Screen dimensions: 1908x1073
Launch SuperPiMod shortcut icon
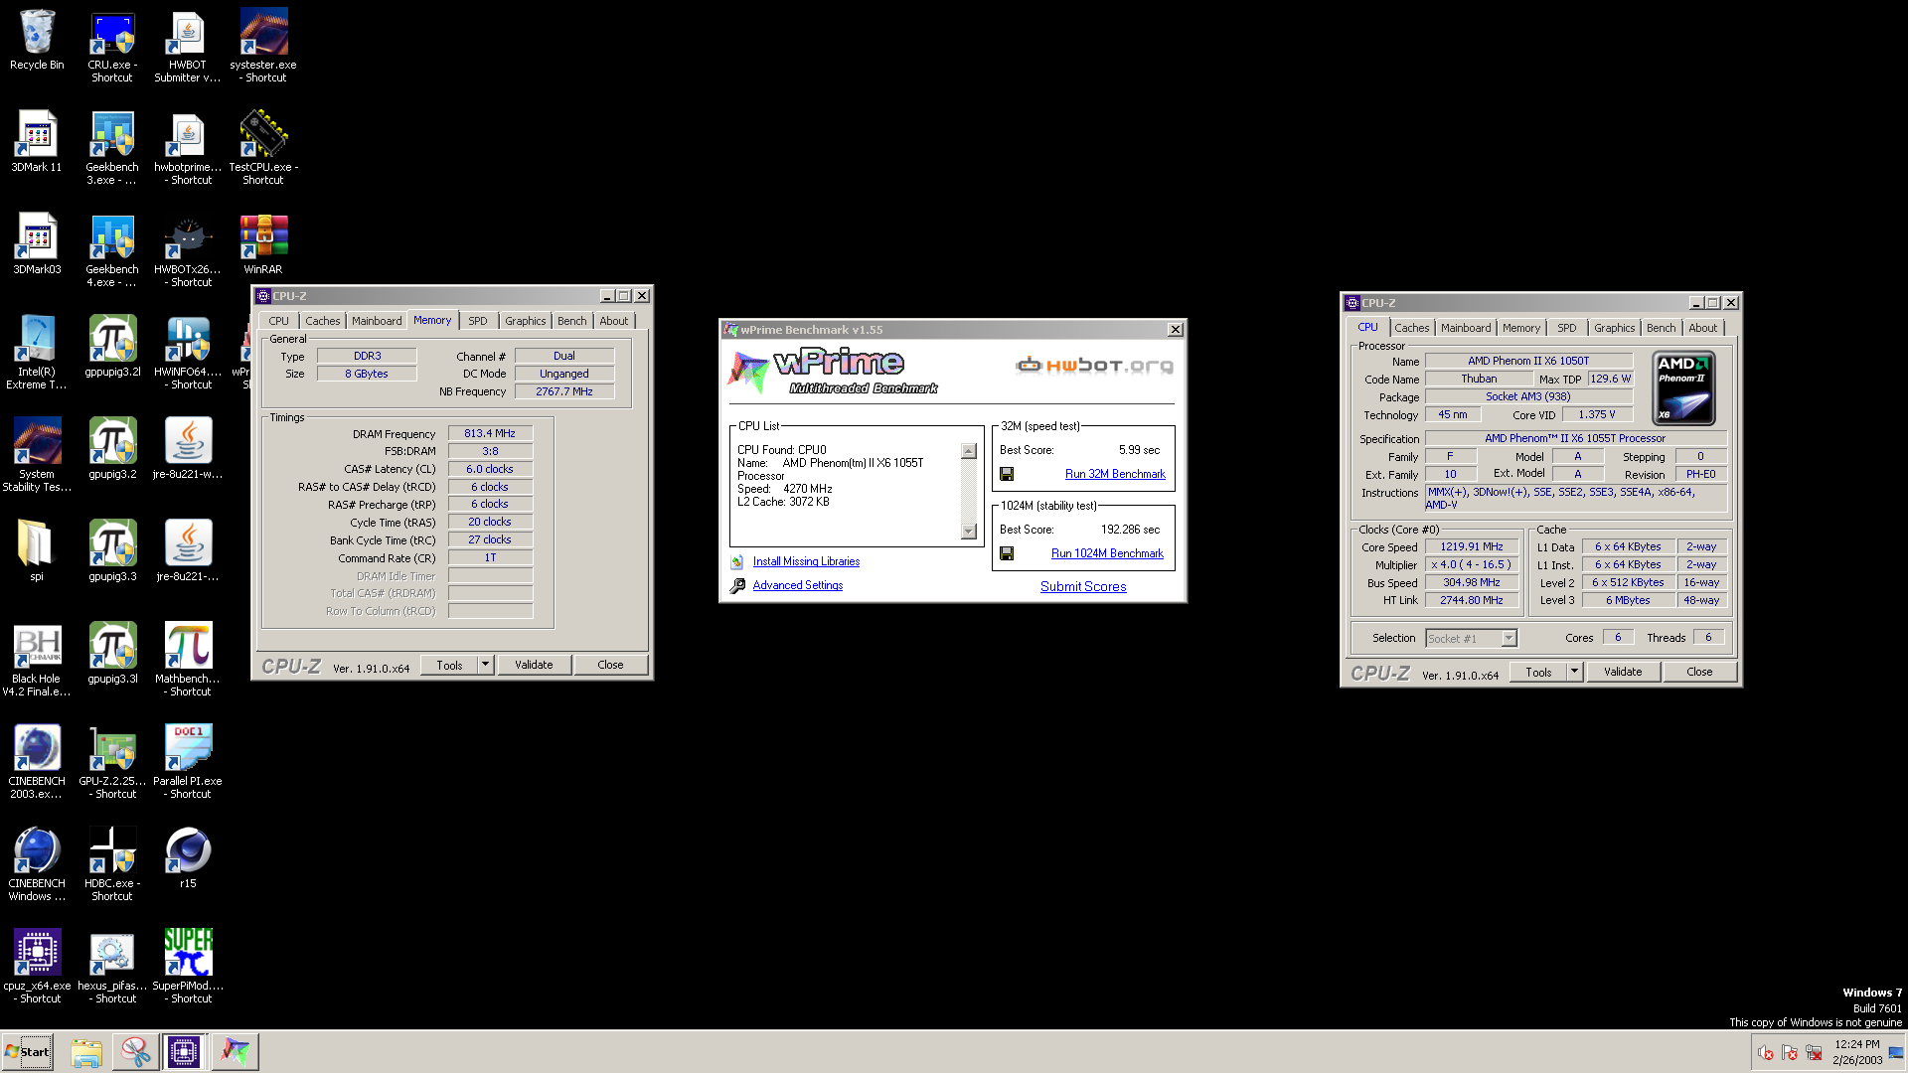click(188, 967)
